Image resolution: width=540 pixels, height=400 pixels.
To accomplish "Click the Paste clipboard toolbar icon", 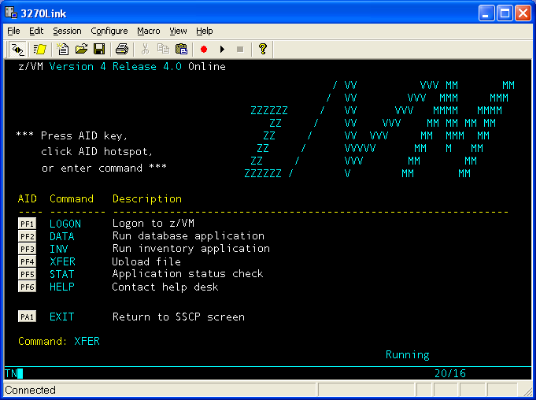I will [x=181, y=50].
